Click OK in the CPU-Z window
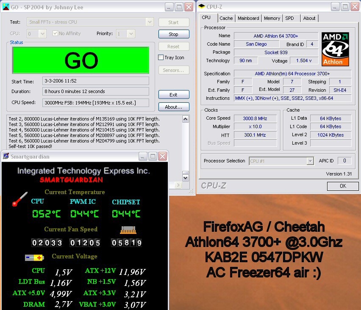 point(343,186)
